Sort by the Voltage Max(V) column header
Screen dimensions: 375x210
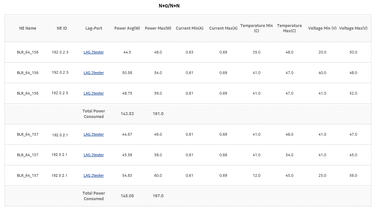[x=353, y=28]
